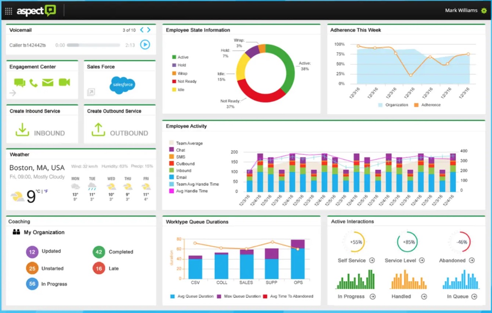Toggle the Chat series in Employee Activity legend
Image resolution: width=492 pixels, height=313 pixels.
coord(177,150)
